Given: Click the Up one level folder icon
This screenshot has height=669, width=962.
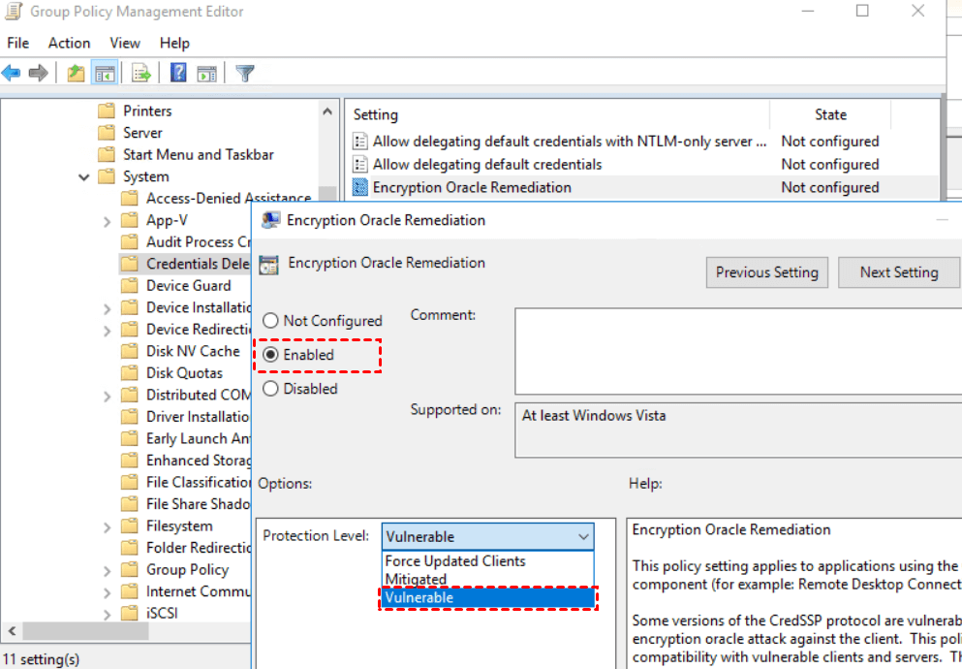Looking at the screenshot, I should coord(76,73).
